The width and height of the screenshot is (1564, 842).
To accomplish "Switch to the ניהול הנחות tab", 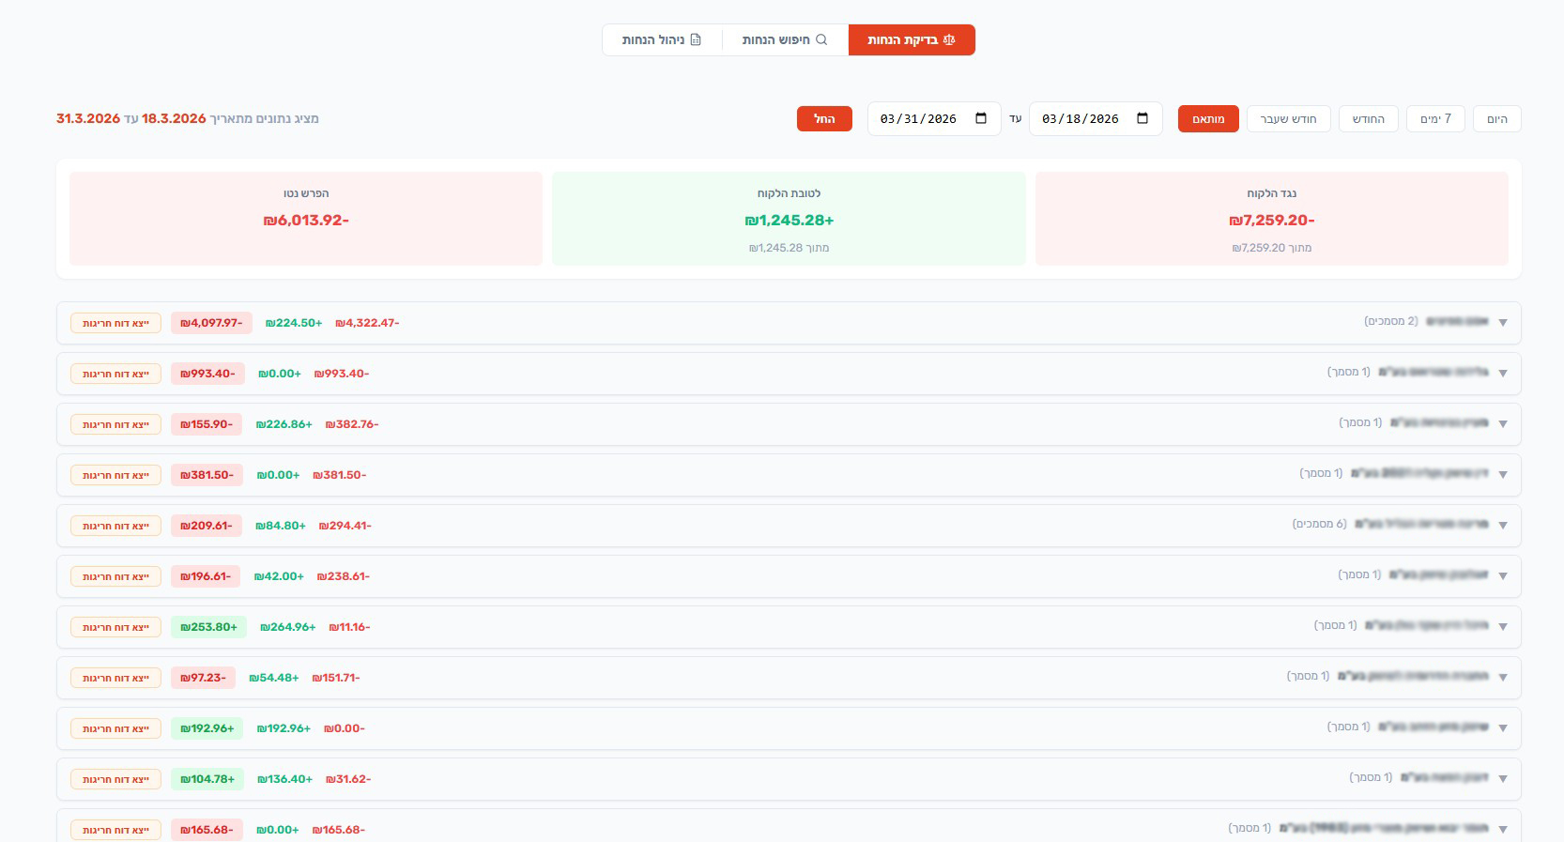I will pyautogui.click(x=662, y=40).
